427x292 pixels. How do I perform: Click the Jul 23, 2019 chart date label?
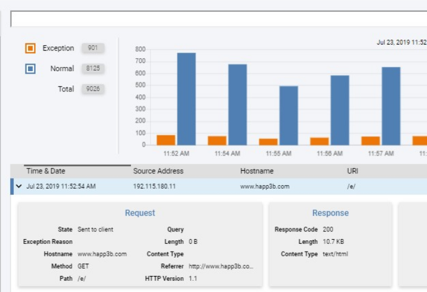pos(401,42)
